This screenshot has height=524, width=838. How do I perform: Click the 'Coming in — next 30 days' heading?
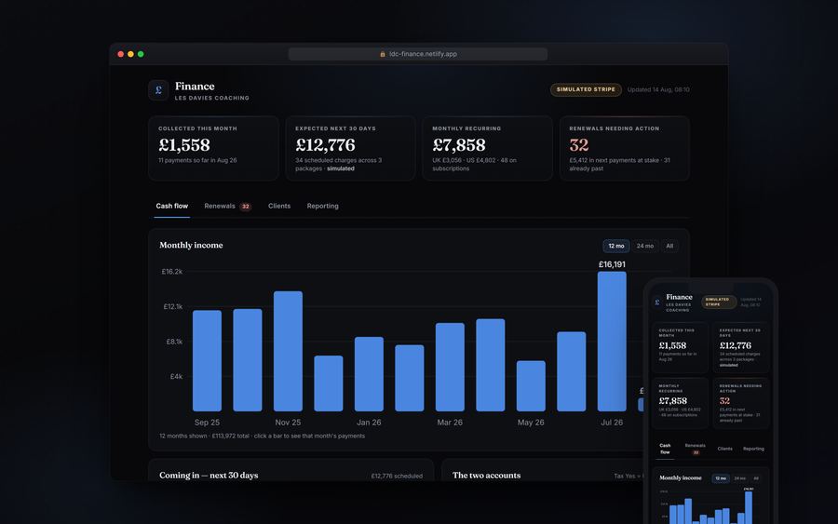(x=209, y=476)
